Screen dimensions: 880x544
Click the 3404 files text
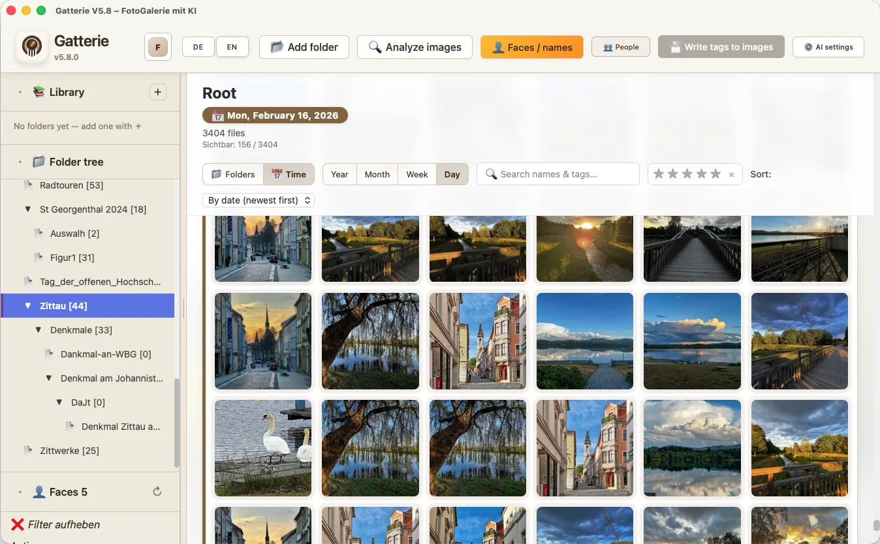[224, 133]
